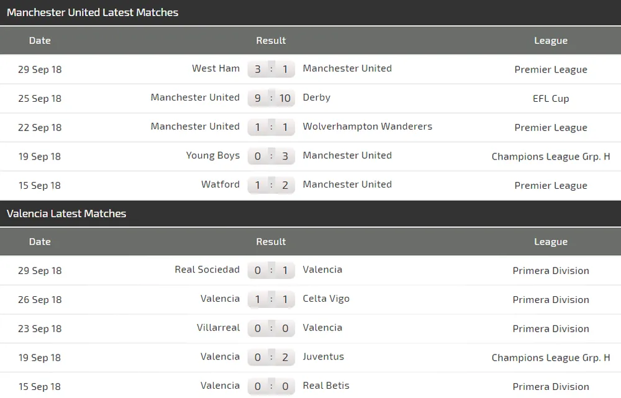The image size is (621, 398).
Task: Click Young Boys team name
Action: (x=212, y=156)
